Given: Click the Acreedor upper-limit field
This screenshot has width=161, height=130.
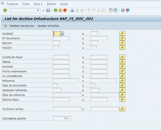Looking at the screenshot, I should point(99,67).
